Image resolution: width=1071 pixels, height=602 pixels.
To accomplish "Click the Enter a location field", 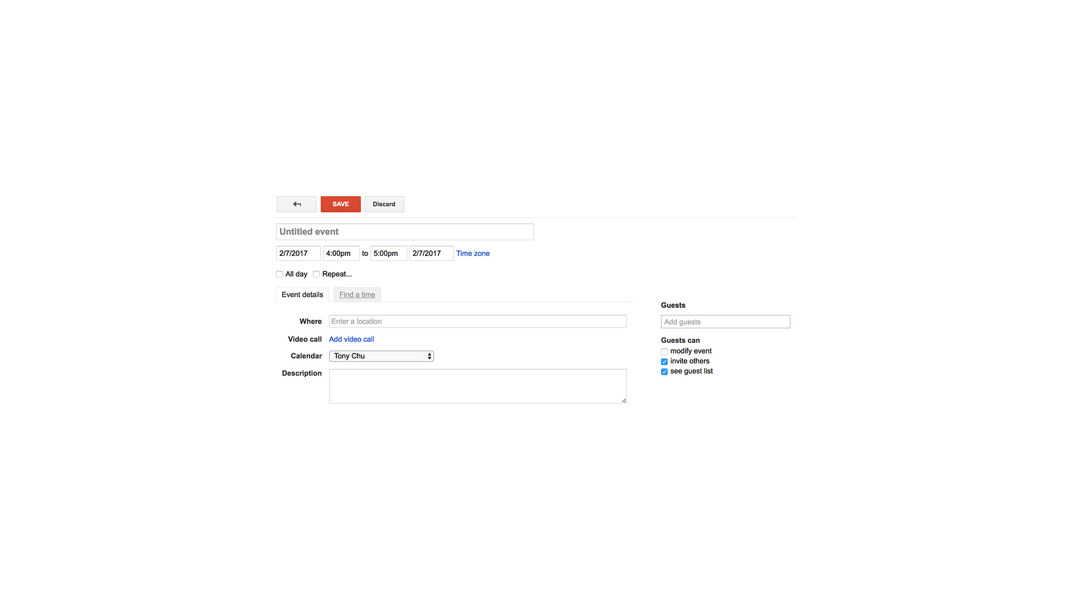I will tap(477, 321).
